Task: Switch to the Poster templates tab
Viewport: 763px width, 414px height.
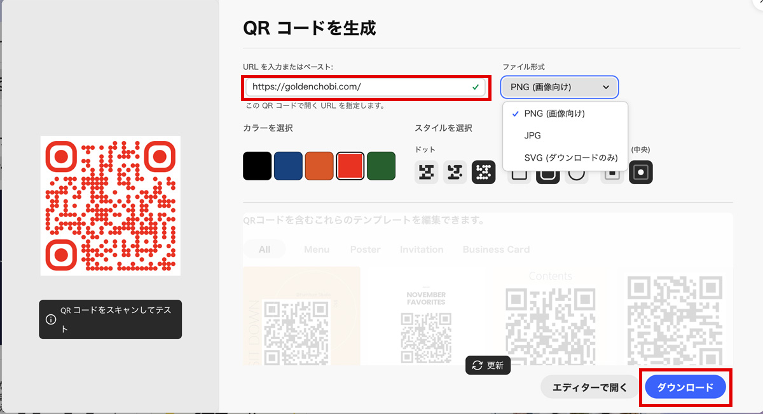Action: [x=365, y=250]
